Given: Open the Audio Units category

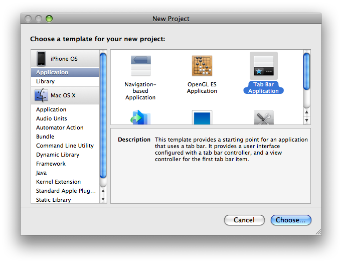Looking at the screenshot, I should (x=51, y=118).
